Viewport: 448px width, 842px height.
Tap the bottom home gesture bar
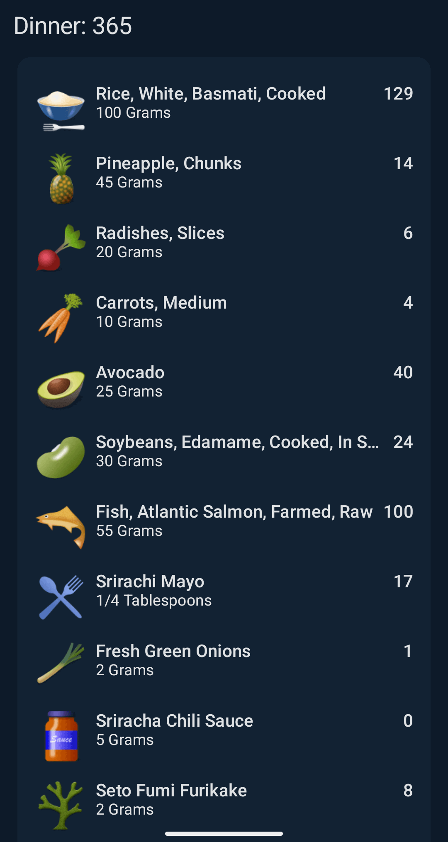[x=224, y=834]
